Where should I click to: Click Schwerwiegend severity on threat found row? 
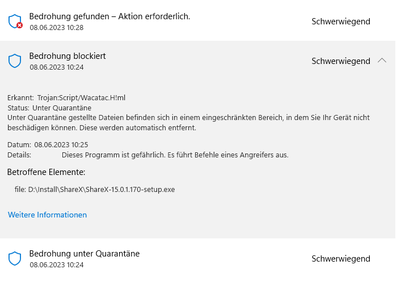click(341, 22)
